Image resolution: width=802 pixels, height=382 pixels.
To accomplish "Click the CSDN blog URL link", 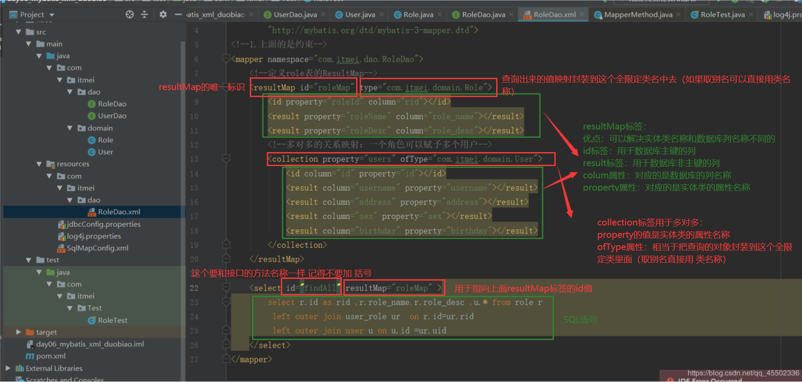I will coord(743,373).
